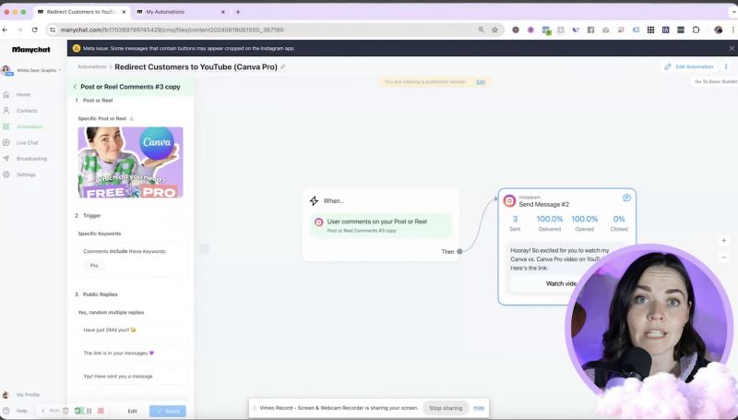The image size is (738, 420).
Task: Click the chat icon on Send Message #2 card
Action: [x=626, y=198]
